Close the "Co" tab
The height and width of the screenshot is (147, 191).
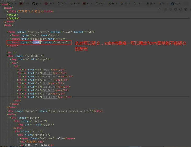(x=180, y=4)
